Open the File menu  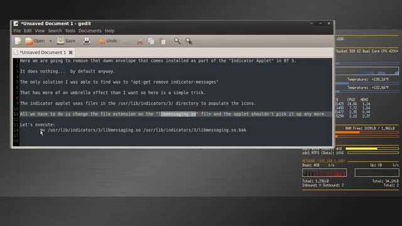pyautogui.click(x=17, y=31)
